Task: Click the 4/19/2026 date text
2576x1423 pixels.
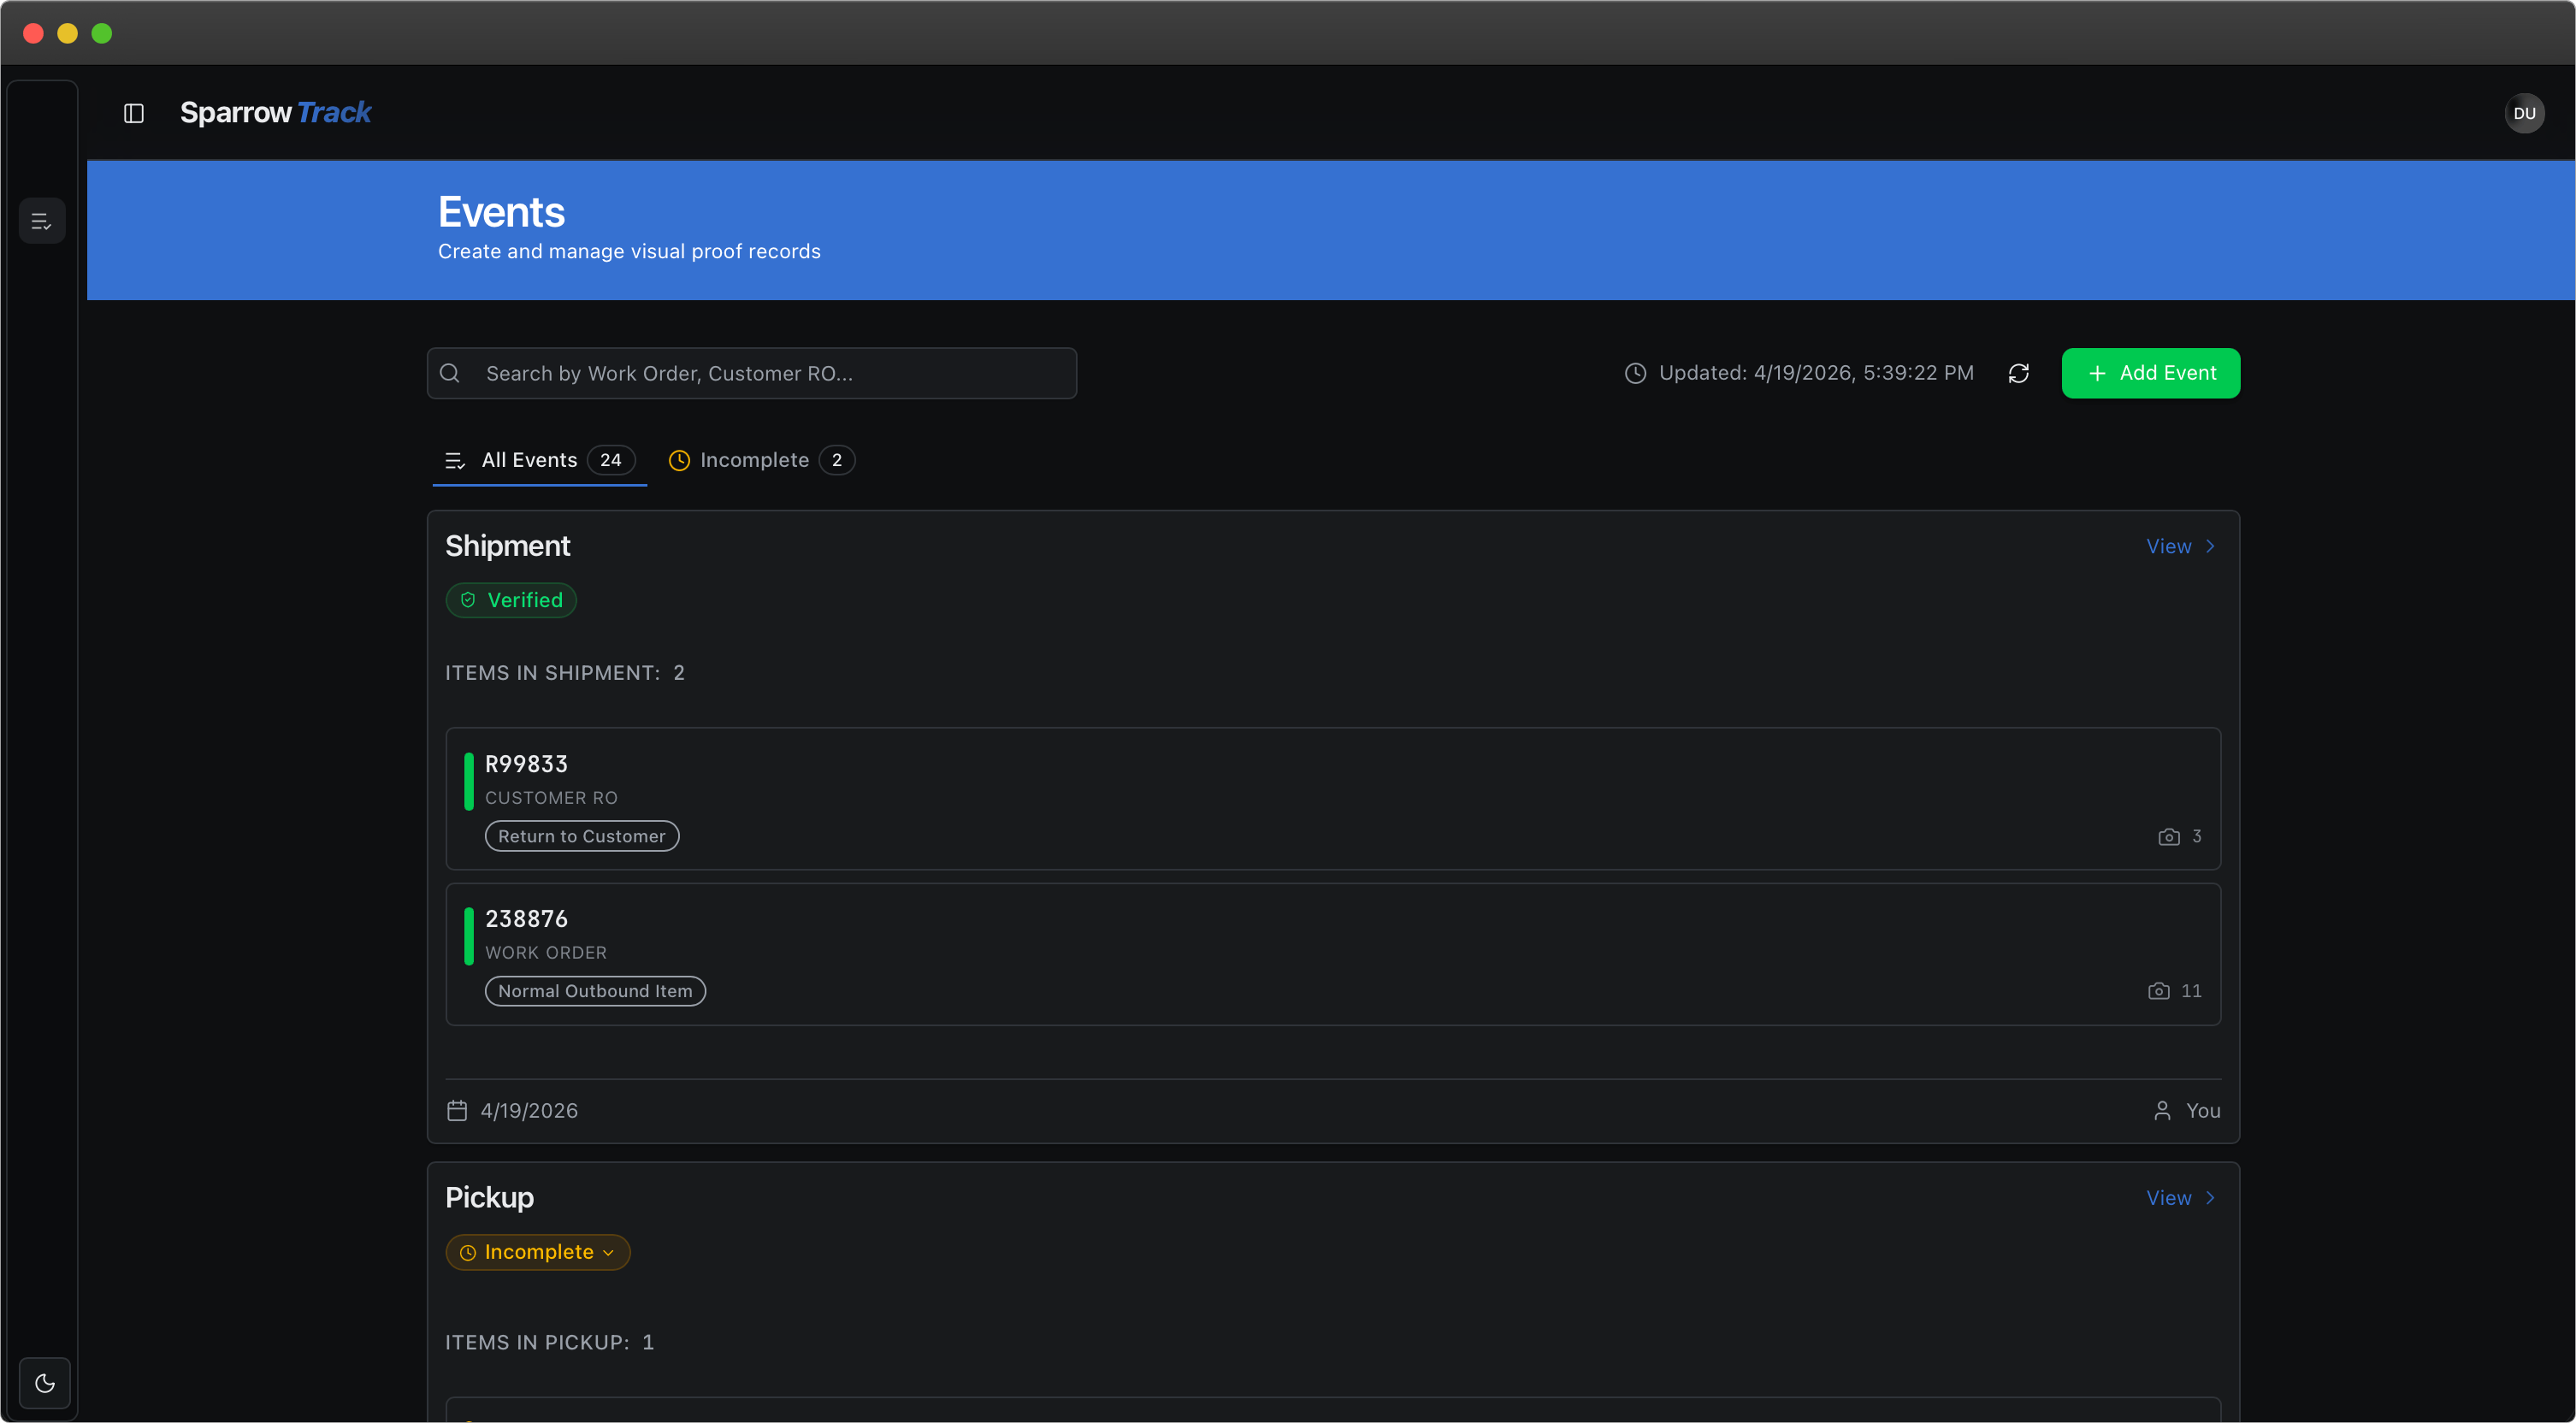Action: pos(529,1111)
